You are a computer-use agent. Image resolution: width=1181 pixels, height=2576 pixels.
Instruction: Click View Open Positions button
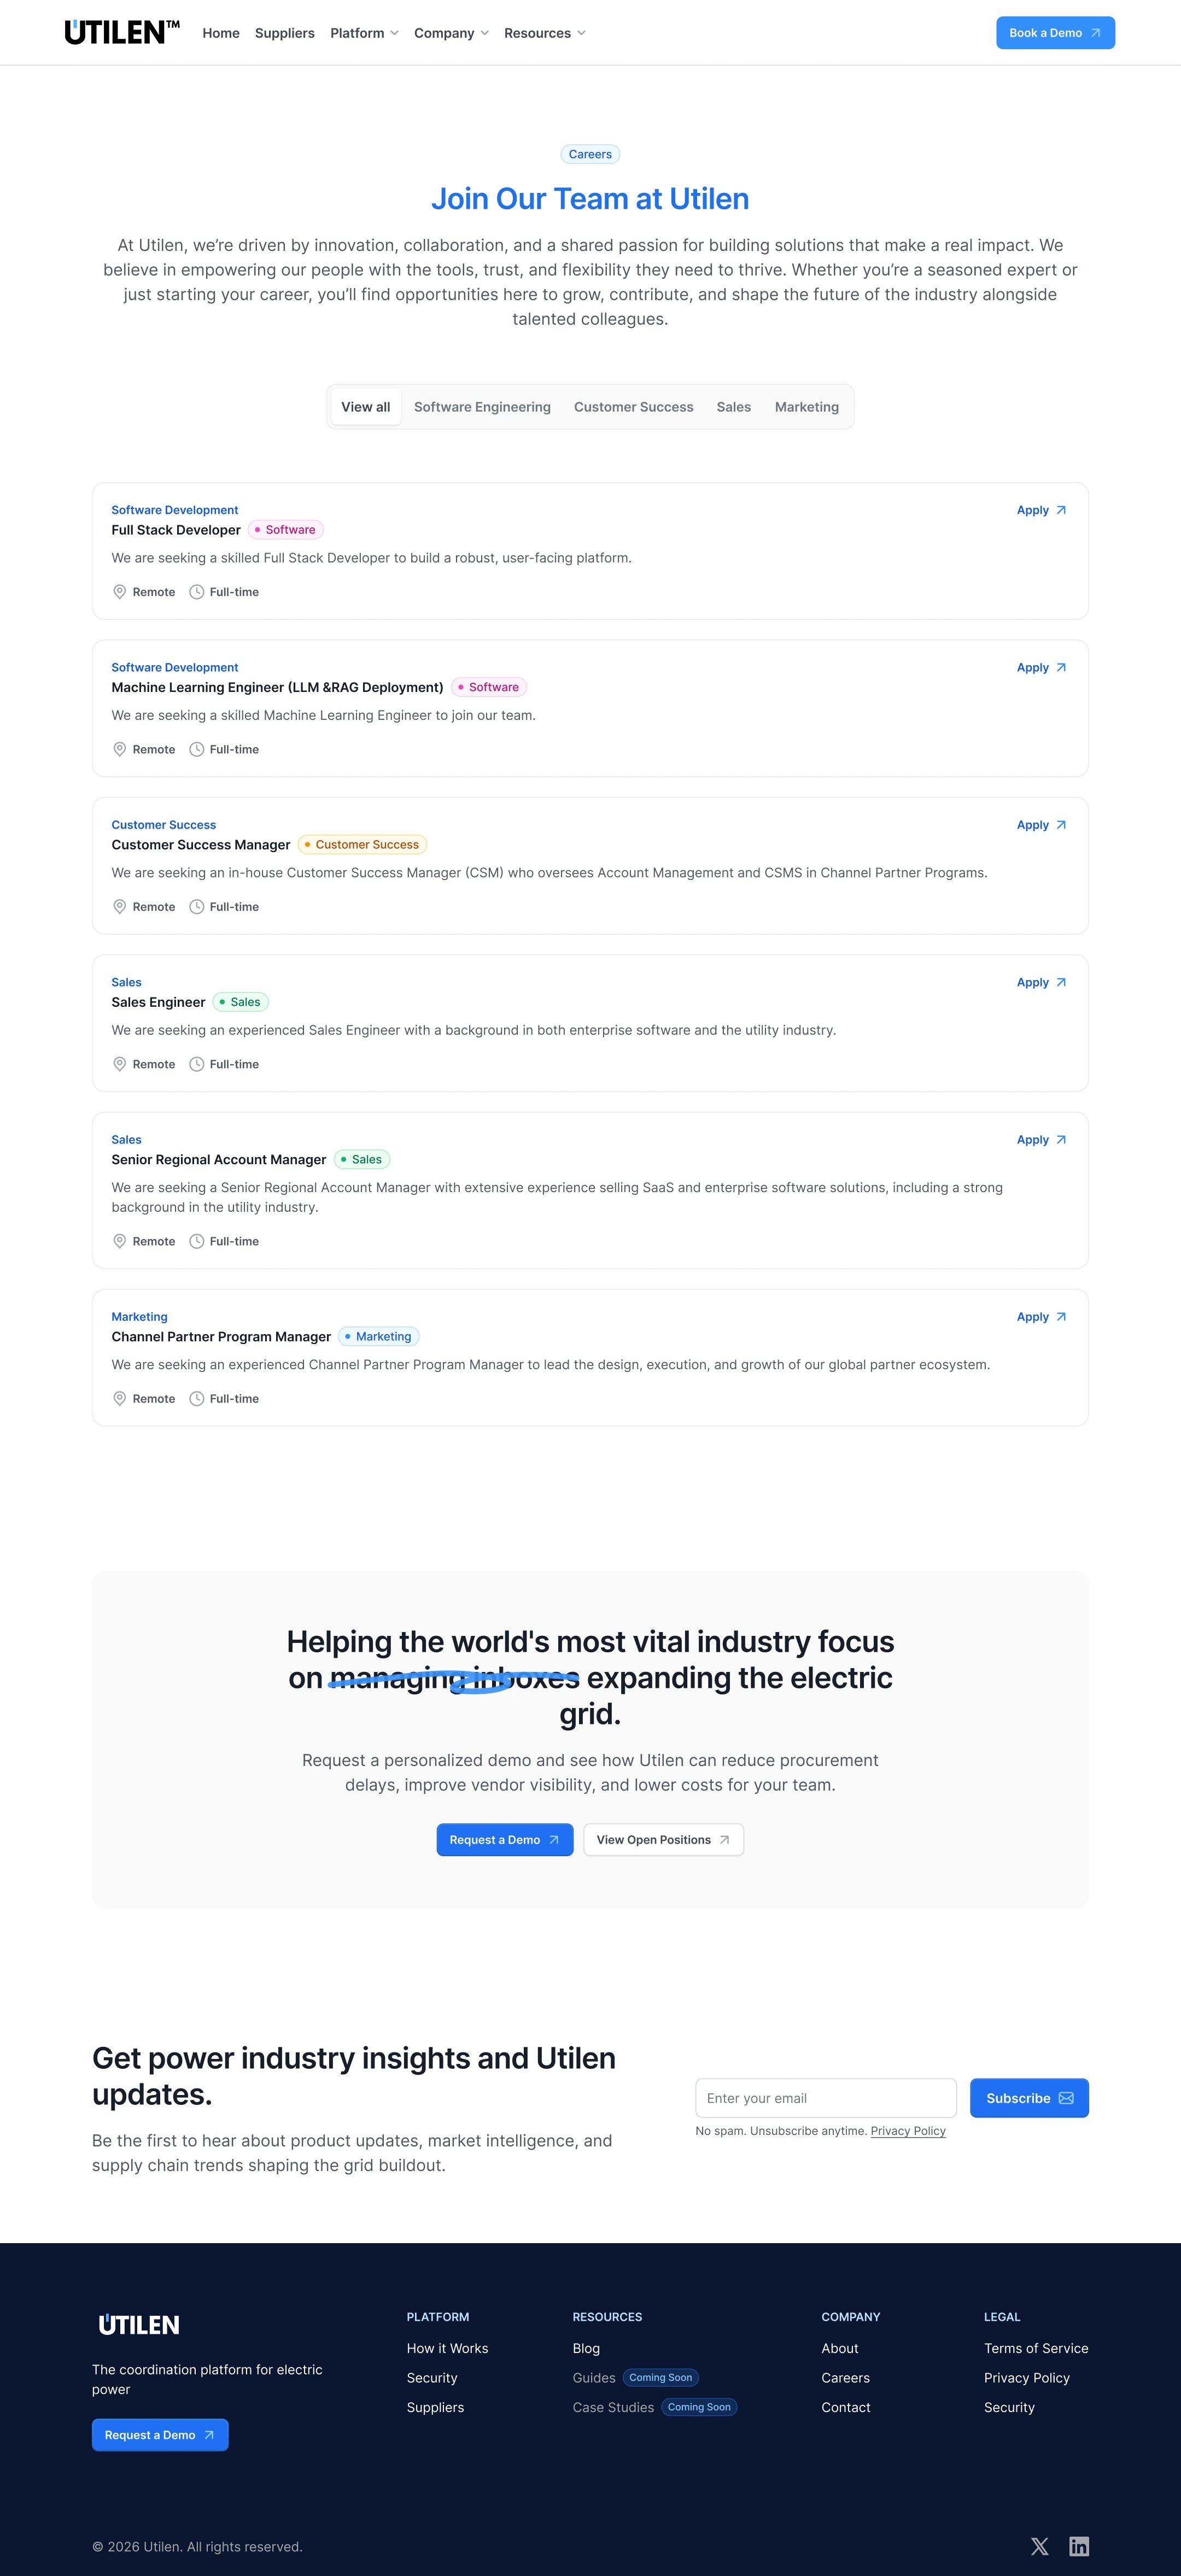pyautogui.click(x=663, y=1840)
